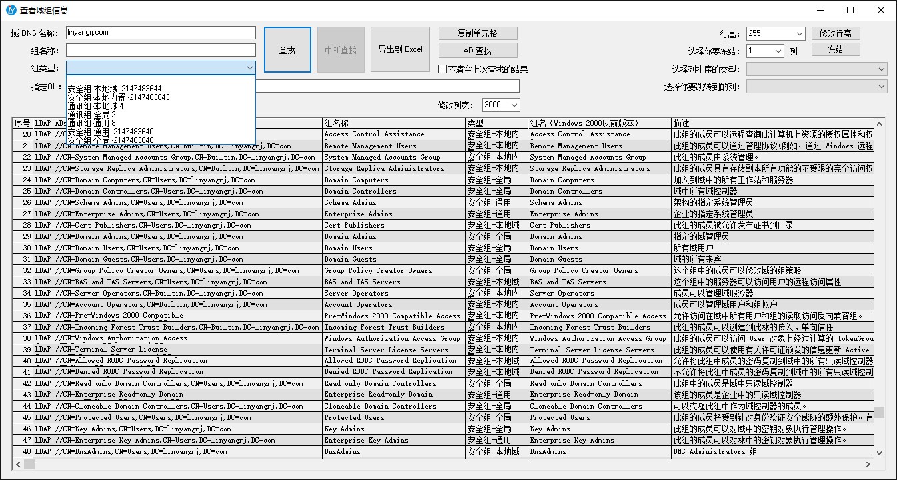Select Domain Guests pre-2000 name cell
The image size is (897, 480).
pos(600,259)
